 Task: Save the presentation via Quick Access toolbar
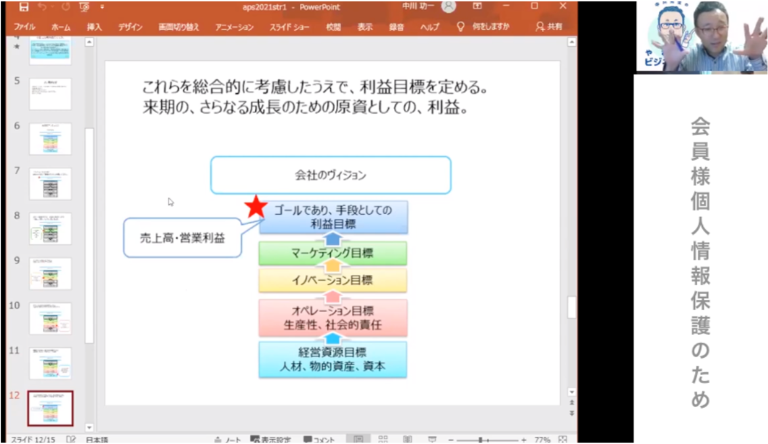click(24, 7)
